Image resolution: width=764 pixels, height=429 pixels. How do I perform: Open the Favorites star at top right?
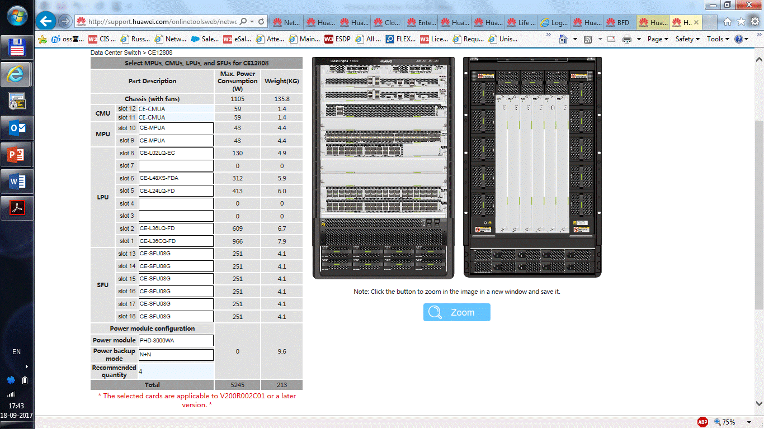coord(741,22)
